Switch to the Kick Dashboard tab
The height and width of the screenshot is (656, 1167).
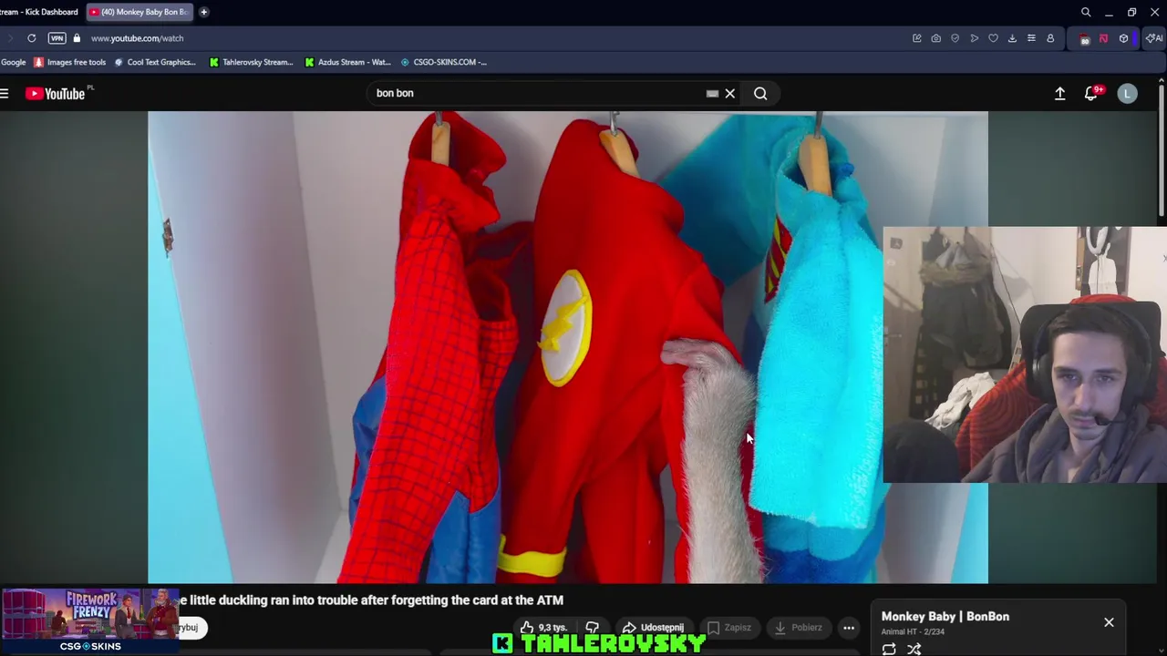[40, 12]
